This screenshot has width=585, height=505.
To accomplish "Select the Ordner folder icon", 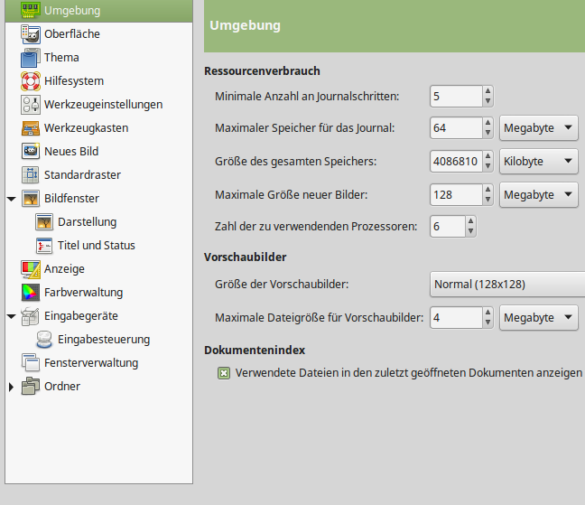I will 31,387.
